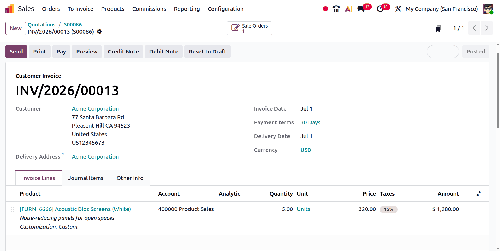Click the Product column header
Image resolution: width=500 pixels, height=251 pixels.
tap(30, 194)
